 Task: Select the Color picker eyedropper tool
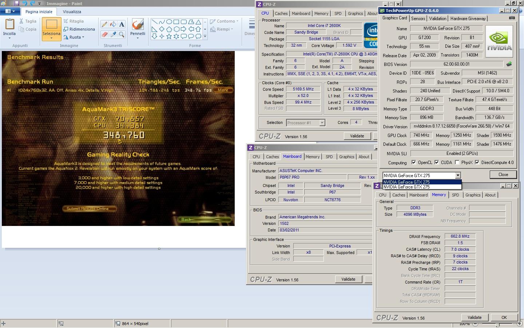pos(113,35)
